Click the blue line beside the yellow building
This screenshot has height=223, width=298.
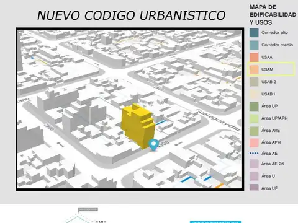pyautogui.click(x=160, y=123)
